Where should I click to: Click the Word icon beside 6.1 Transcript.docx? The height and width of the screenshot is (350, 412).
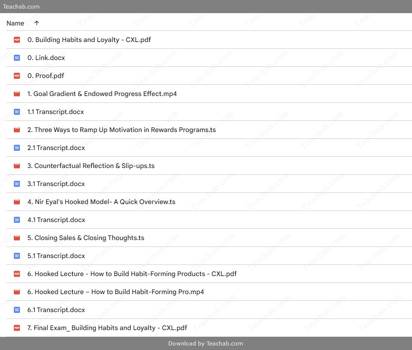[17, 310]
